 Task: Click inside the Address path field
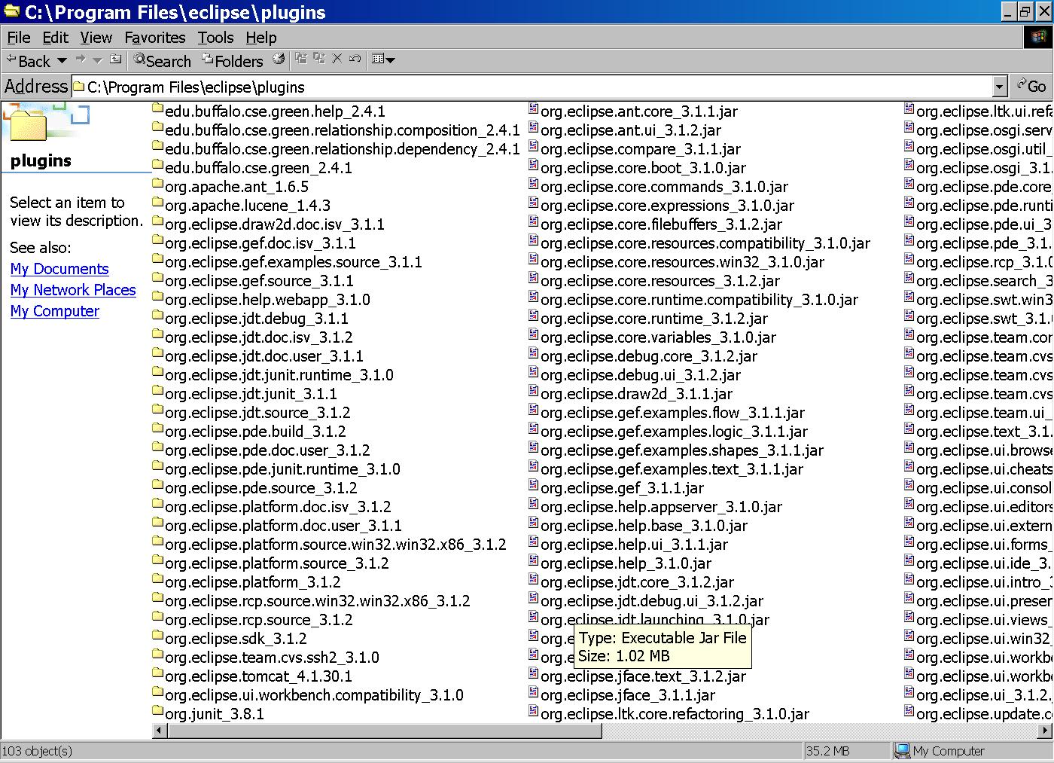pyautogui.click(x=527, y=87)
